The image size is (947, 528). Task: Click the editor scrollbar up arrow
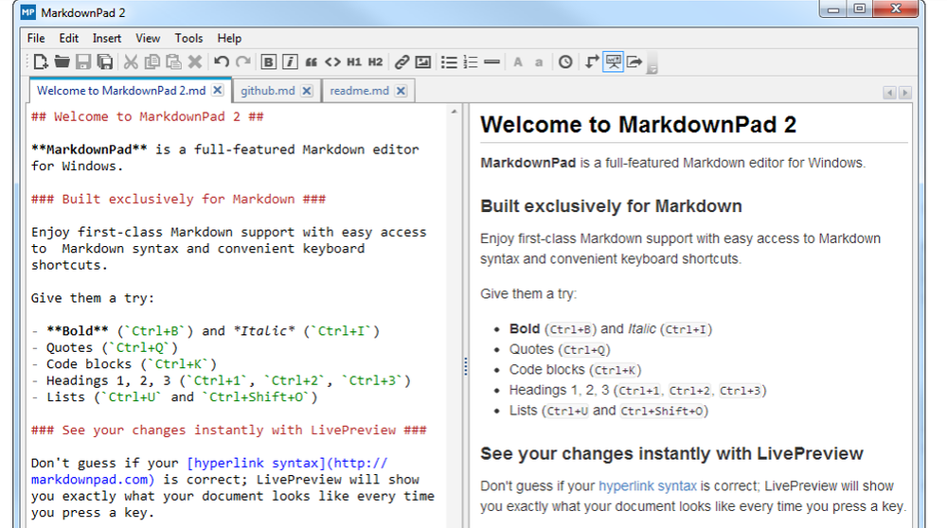click(x=455, y=111)
